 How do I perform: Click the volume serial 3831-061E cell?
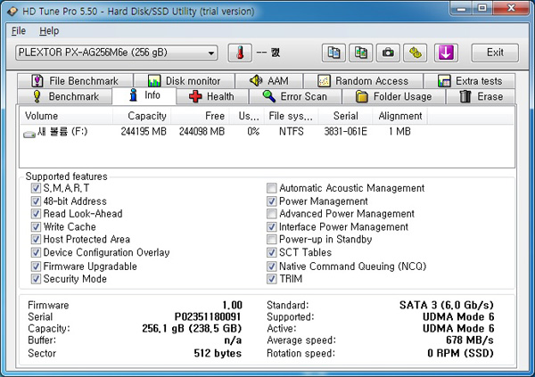coord(346,131)
